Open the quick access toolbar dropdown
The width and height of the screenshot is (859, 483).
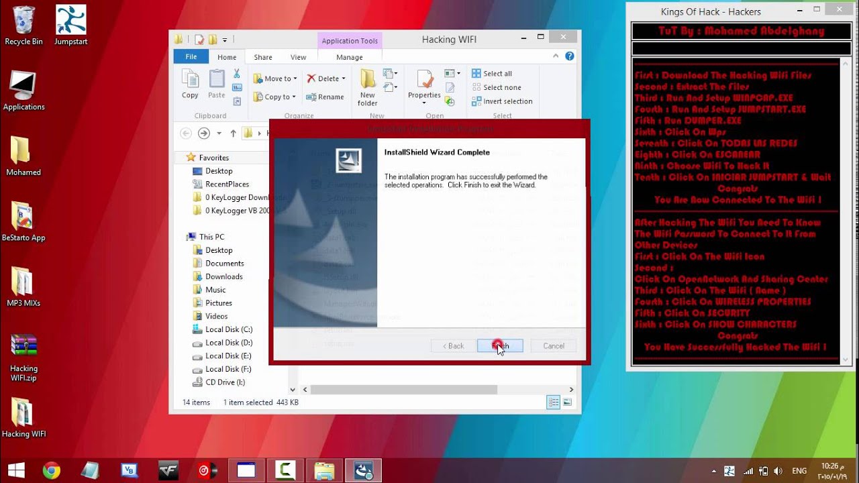pyautogui.click(x=225, y=40)
